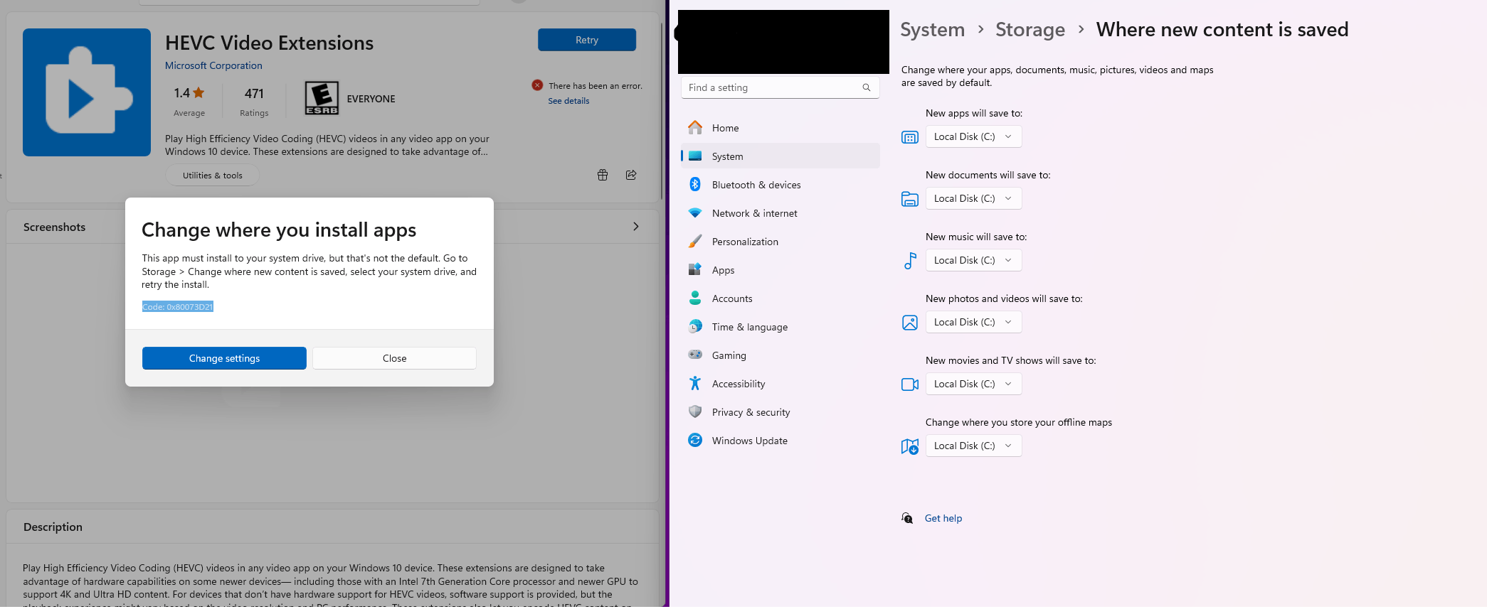
Task: Click the Store window vertical scrollbar
Action: tap(662, 110)
